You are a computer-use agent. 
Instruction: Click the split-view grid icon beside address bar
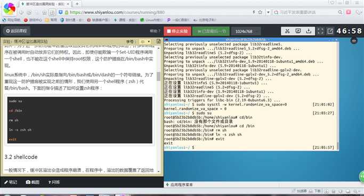[52, 12]
